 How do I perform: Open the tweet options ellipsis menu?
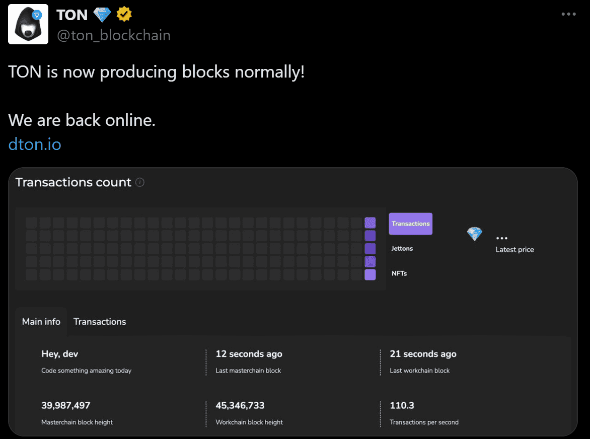click(x=568, y=14)
